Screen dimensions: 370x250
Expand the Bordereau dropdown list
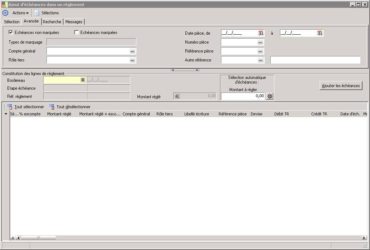click(x=82, y=80)
